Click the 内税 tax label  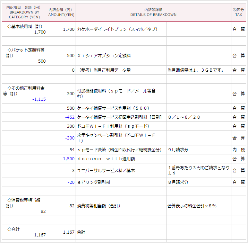coord(239,150)
